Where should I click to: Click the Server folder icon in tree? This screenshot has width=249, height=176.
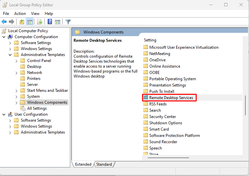[23, 85]
